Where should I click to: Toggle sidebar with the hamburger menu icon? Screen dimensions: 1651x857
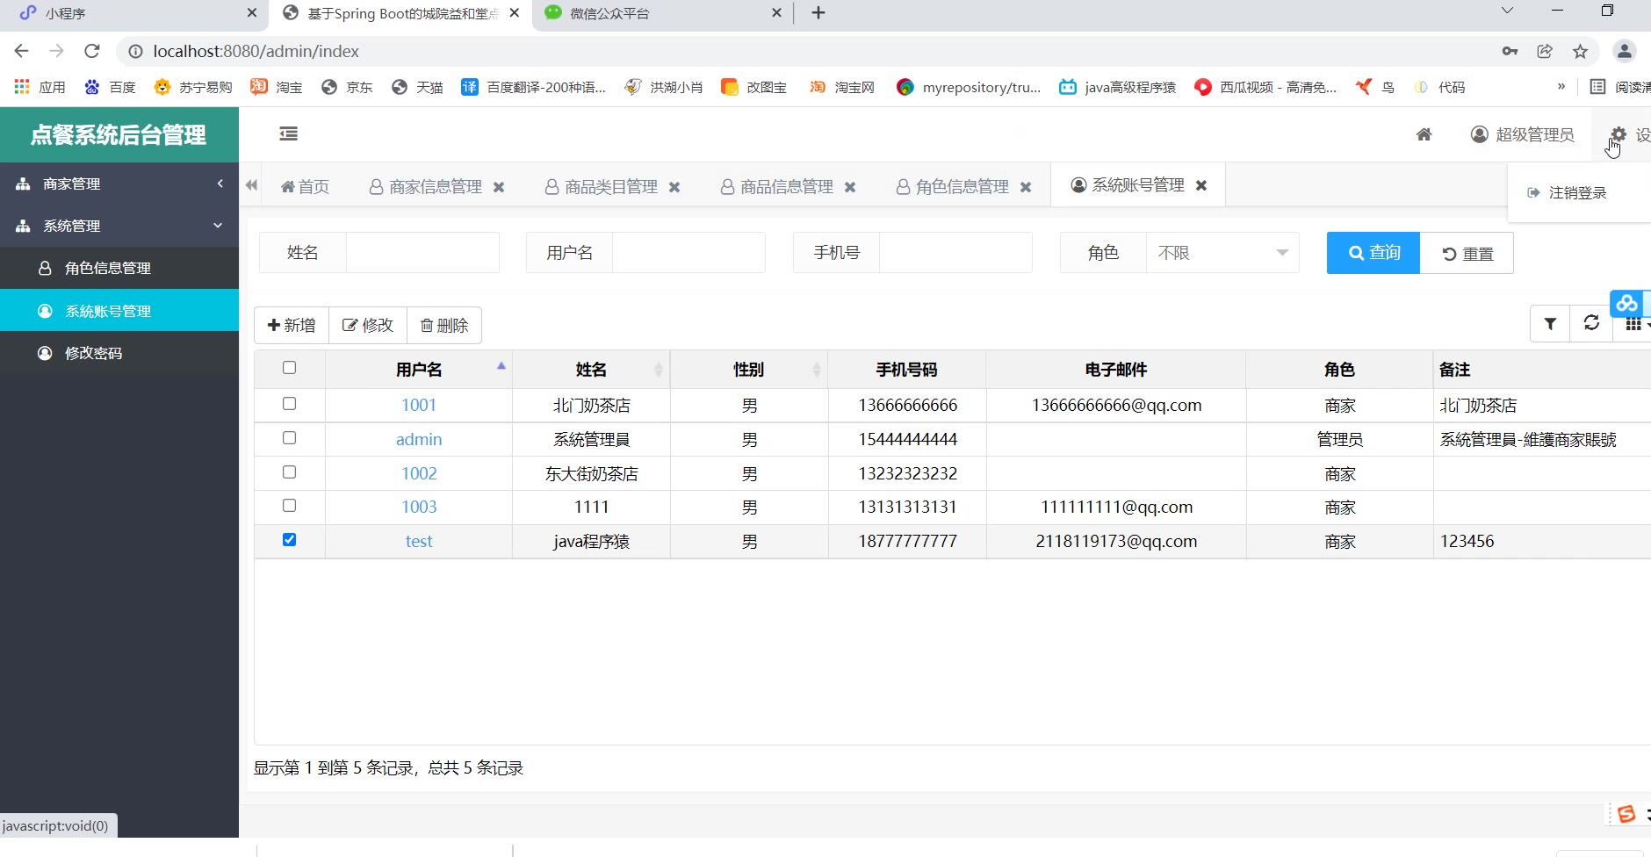(288, 133)
